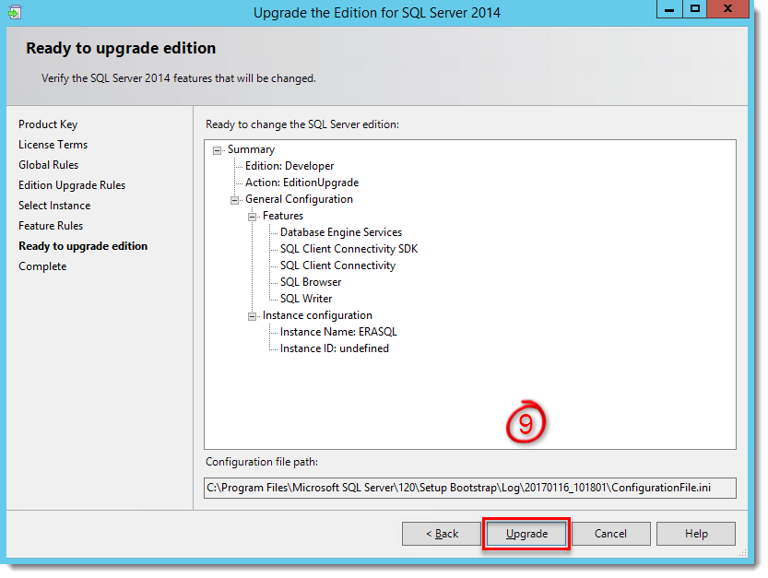Open Help for this setup page
Image resolution: width=768 pixels, height=578 pixels.
pyautogui.click(x=696, y=534)
